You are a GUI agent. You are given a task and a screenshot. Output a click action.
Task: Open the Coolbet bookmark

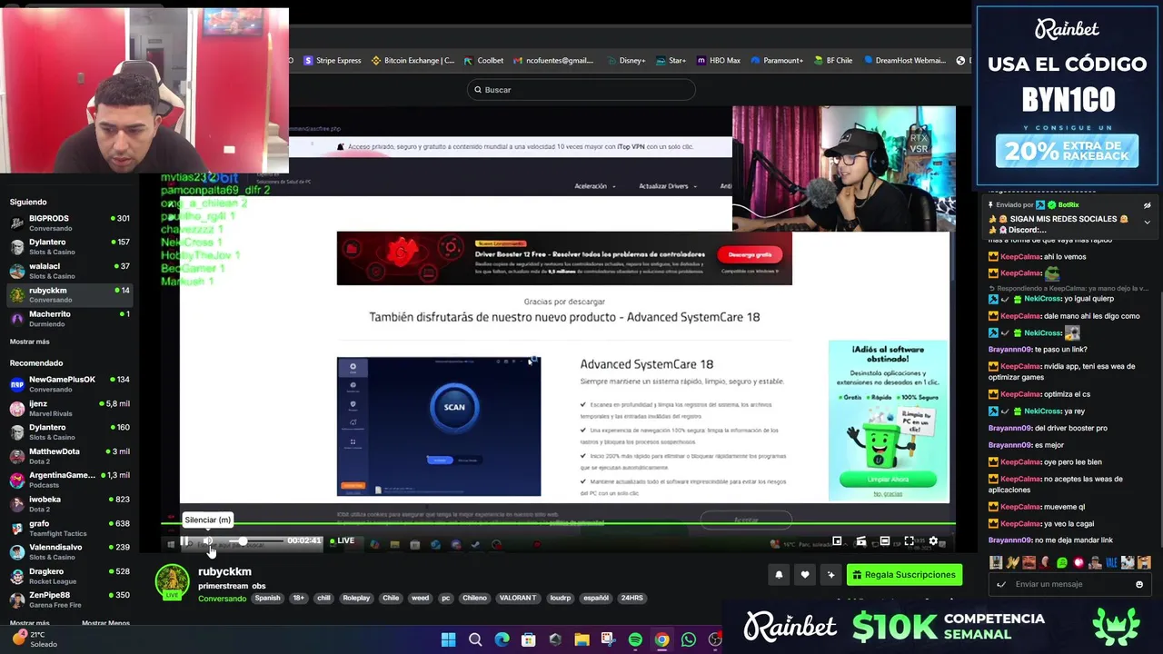coord(483,61)
